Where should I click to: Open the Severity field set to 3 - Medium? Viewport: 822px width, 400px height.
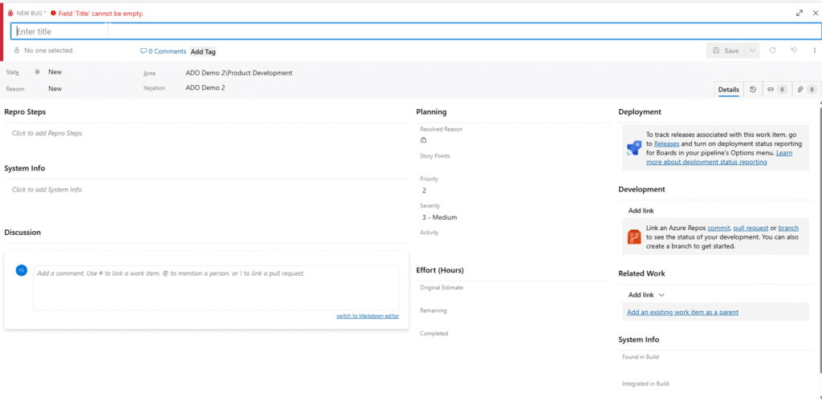[439, 217]
